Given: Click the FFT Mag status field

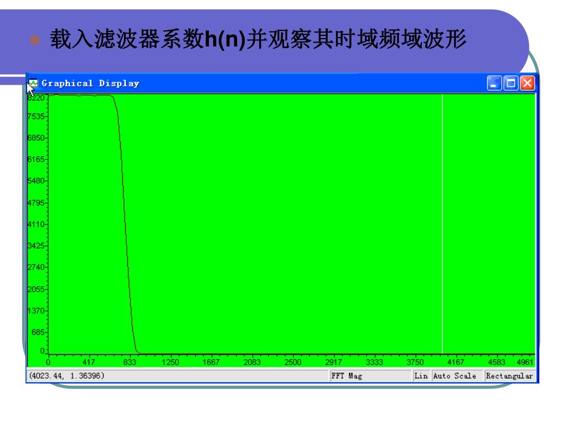Looking at the screenshot, I should click(370, 376).
